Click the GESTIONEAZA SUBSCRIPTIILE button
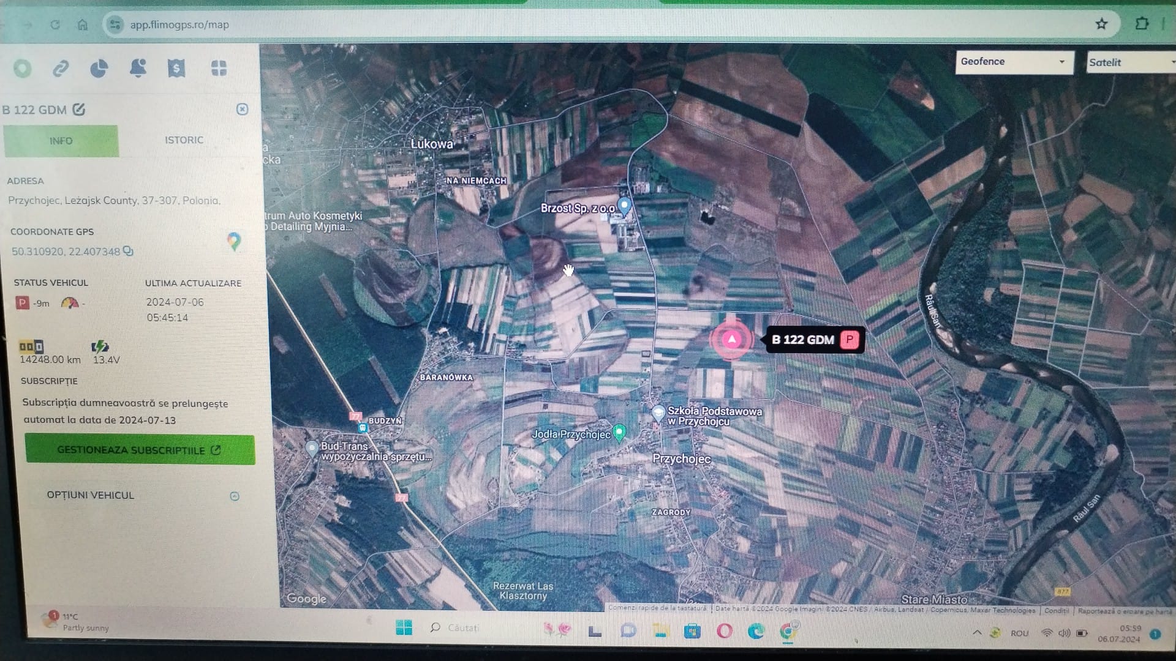The height and width of the screenshot is (661, 1176). point(139,450)
